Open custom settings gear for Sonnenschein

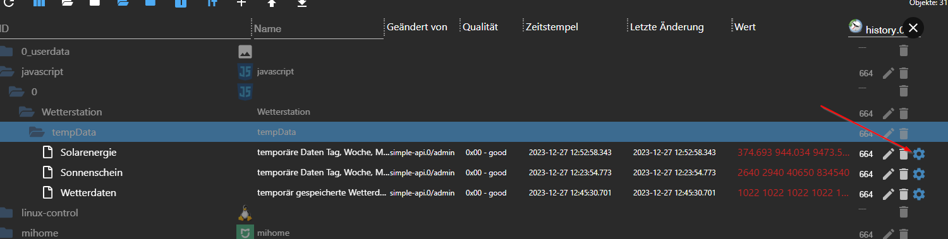point(919,174)
